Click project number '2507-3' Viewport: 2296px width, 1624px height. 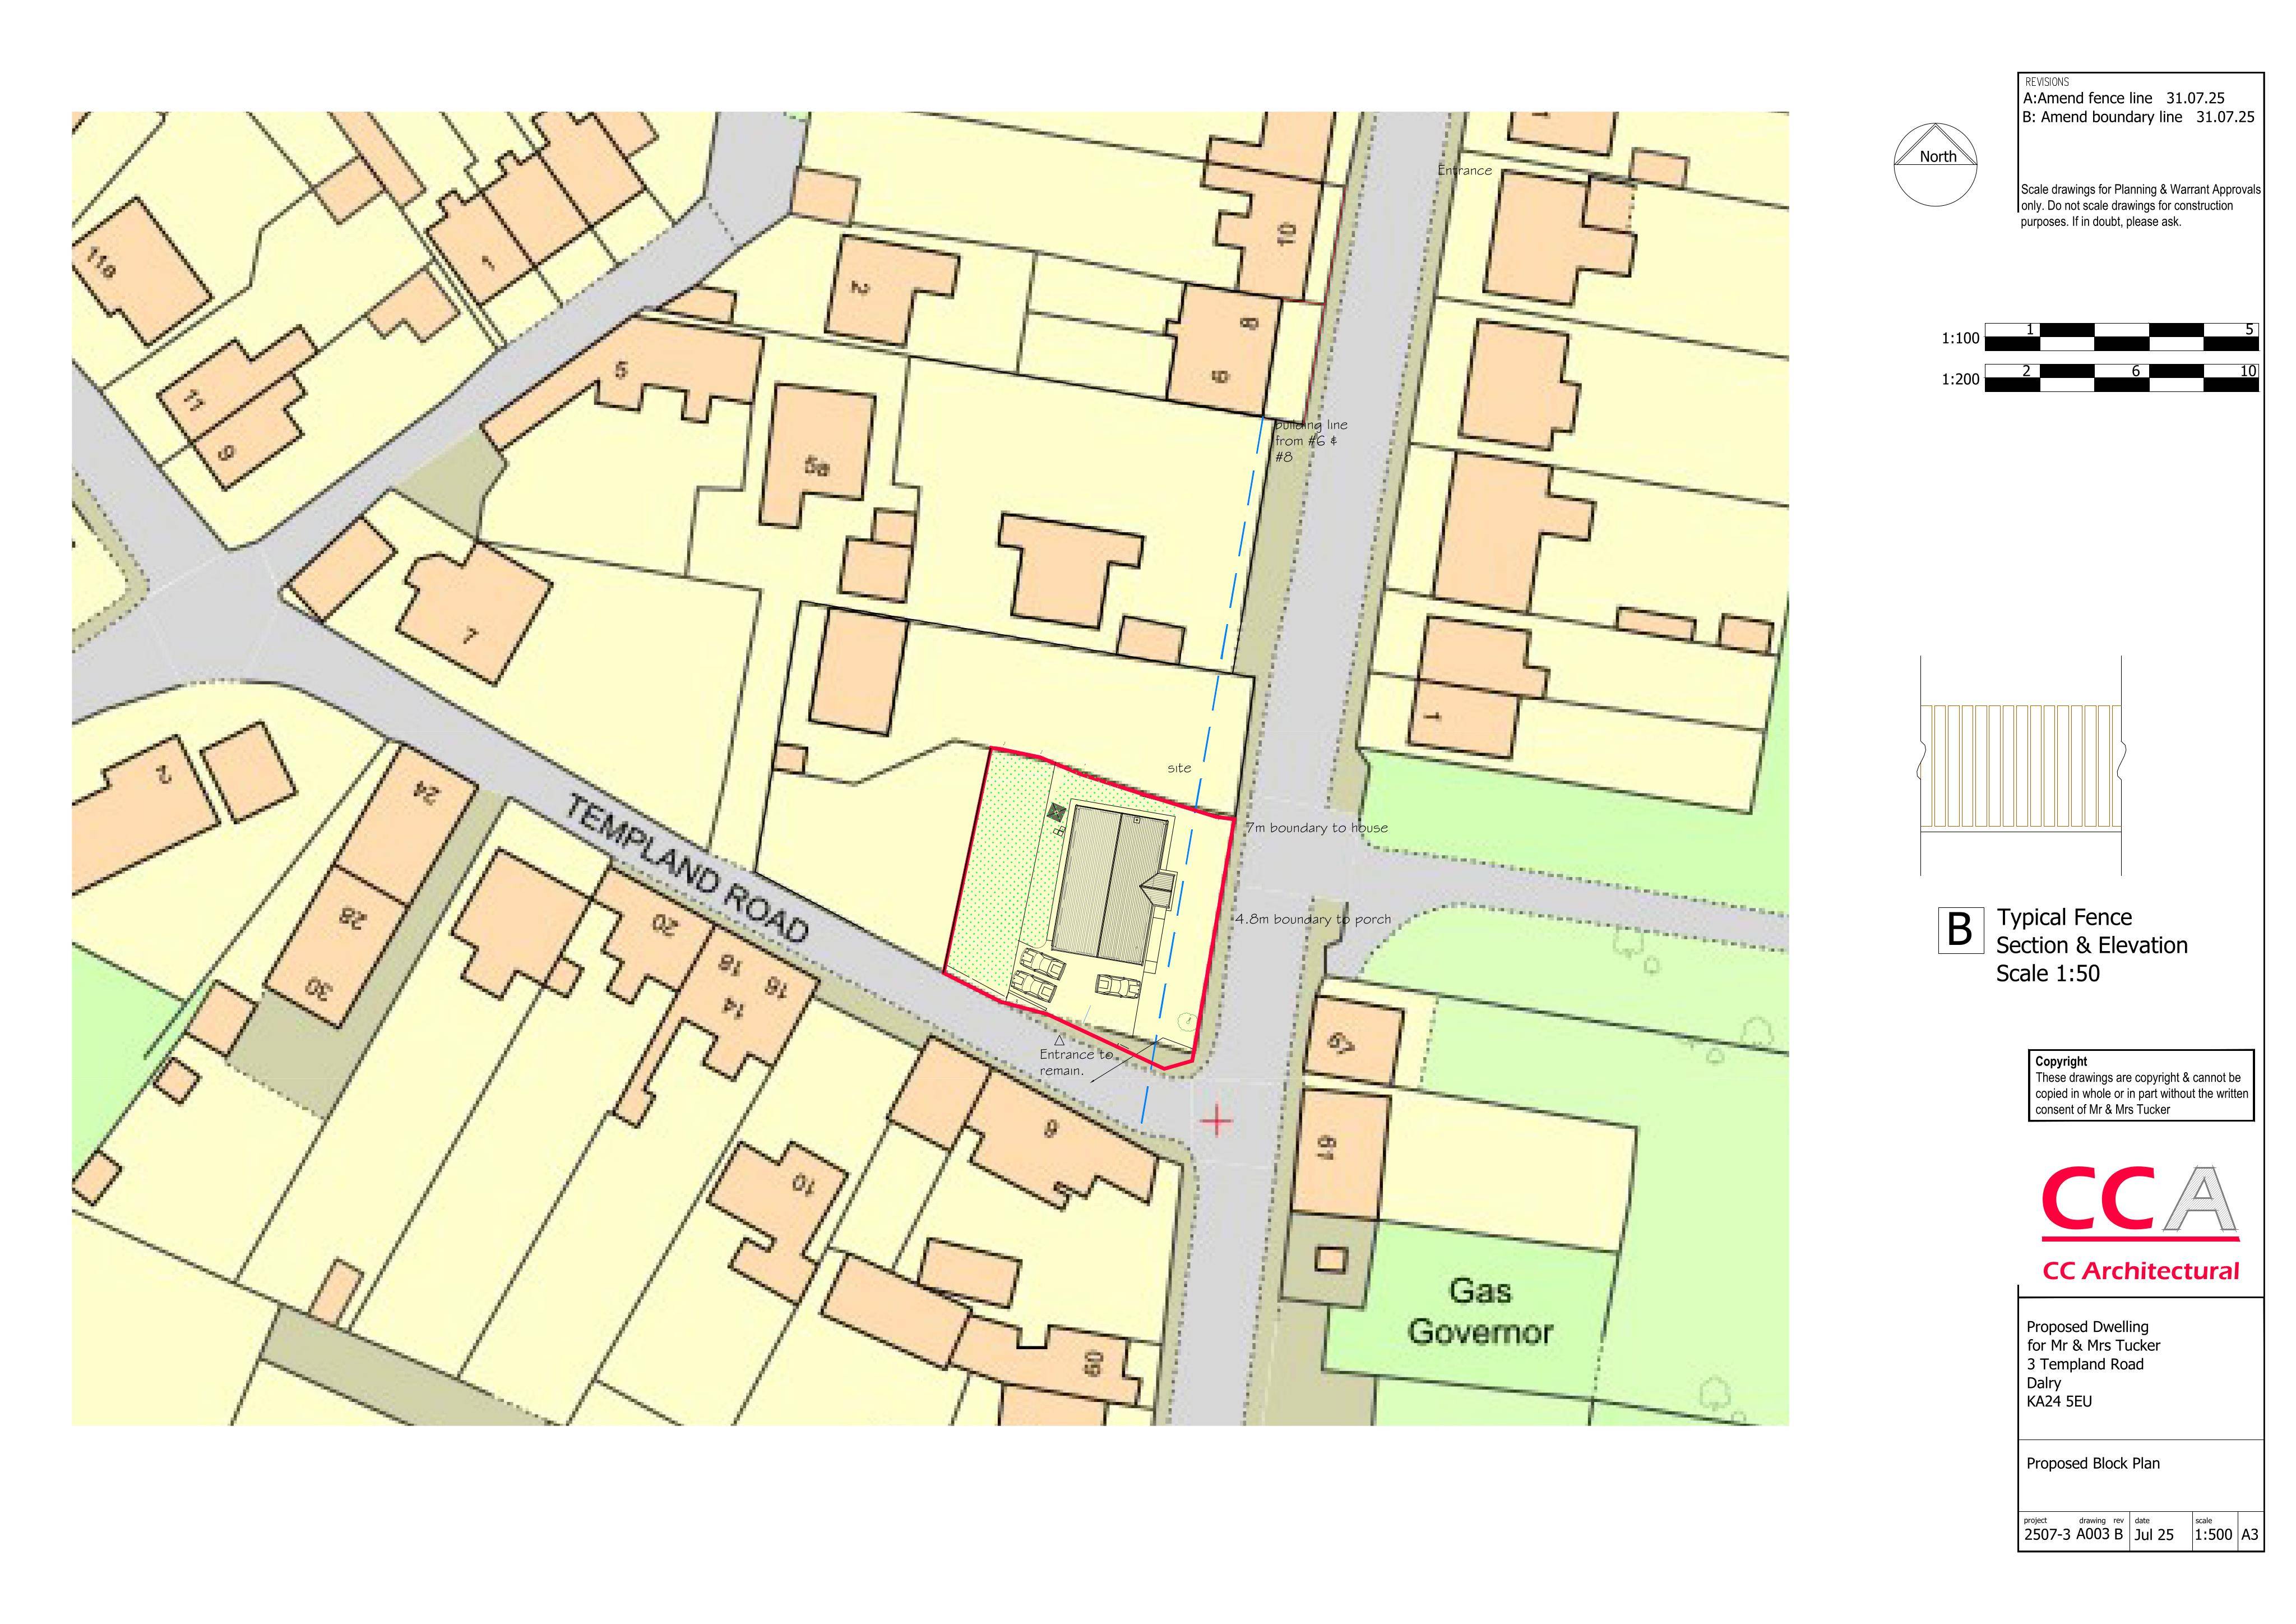pyautogui.click(x=2047, y=1535)
